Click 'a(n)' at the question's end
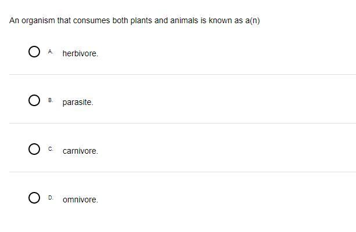 click(x=253, y=21)
